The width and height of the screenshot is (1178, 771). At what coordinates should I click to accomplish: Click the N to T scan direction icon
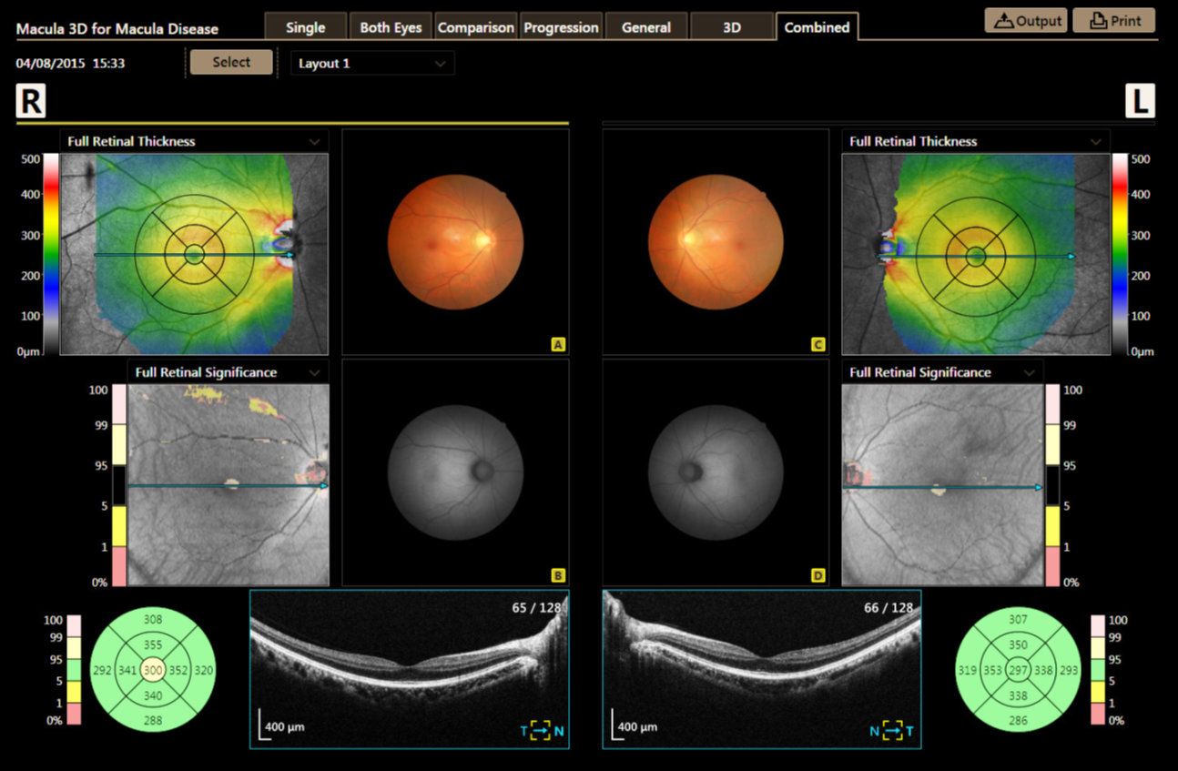coord(893,730)
